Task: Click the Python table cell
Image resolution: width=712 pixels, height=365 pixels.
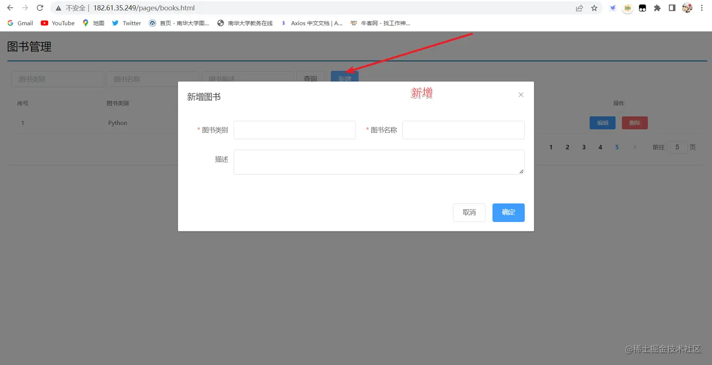Action: (118, 123)
